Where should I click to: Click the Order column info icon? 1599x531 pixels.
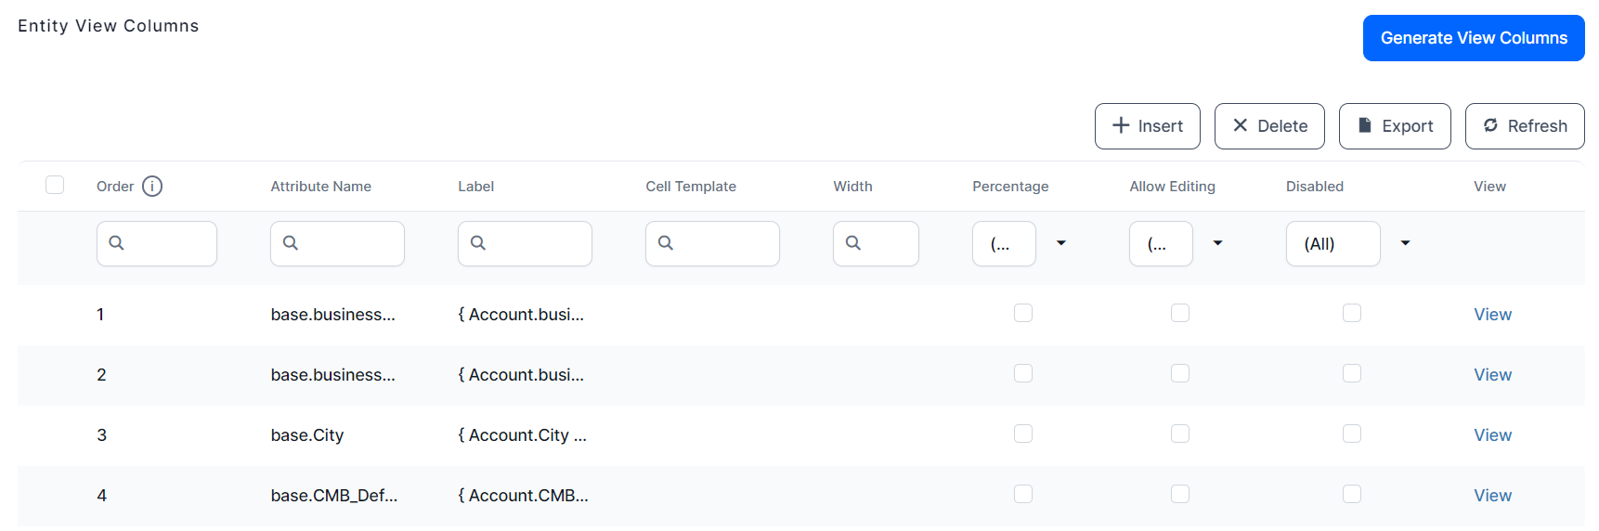(x=152, y=187)
